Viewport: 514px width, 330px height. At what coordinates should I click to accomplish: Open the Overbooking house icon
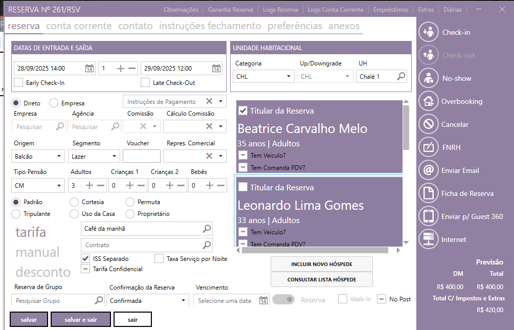pos(428,101)
